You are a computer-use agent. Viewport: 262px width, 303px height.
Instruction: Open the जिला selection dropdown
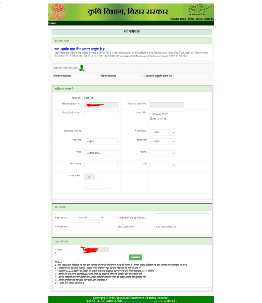tap(102, 153)
